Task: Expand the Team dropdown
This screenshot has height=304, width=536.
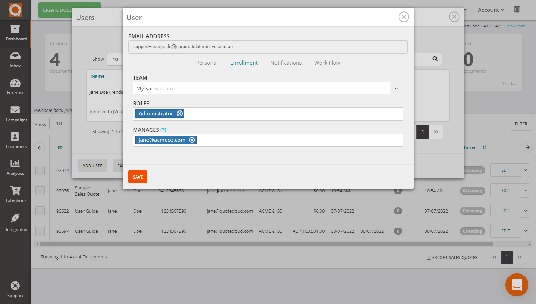Action: [x=396, y=88]
